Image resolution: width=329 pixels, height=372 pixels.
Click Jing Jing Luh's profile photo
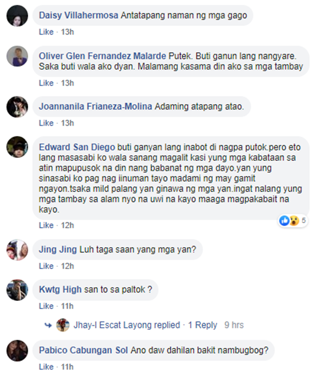tap(17, 250)
